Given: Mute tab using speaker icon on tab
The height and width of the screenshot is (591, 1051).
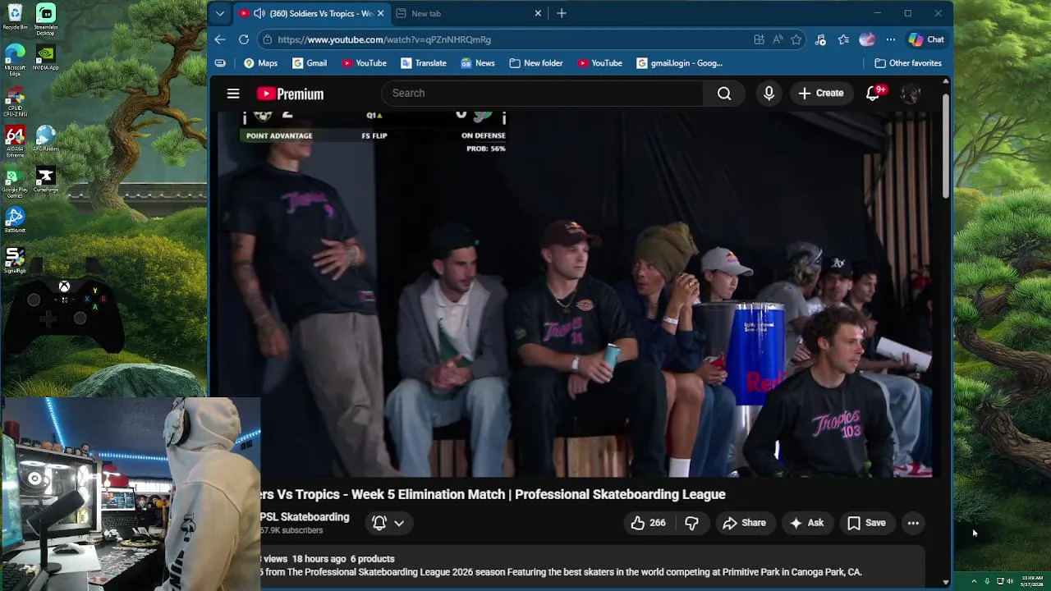Looking at the screenshot, I should pyautogui.click(x=259, y=13).
